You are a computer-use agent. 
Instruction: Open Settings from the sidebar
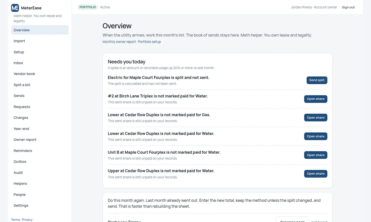click(40, 205)
